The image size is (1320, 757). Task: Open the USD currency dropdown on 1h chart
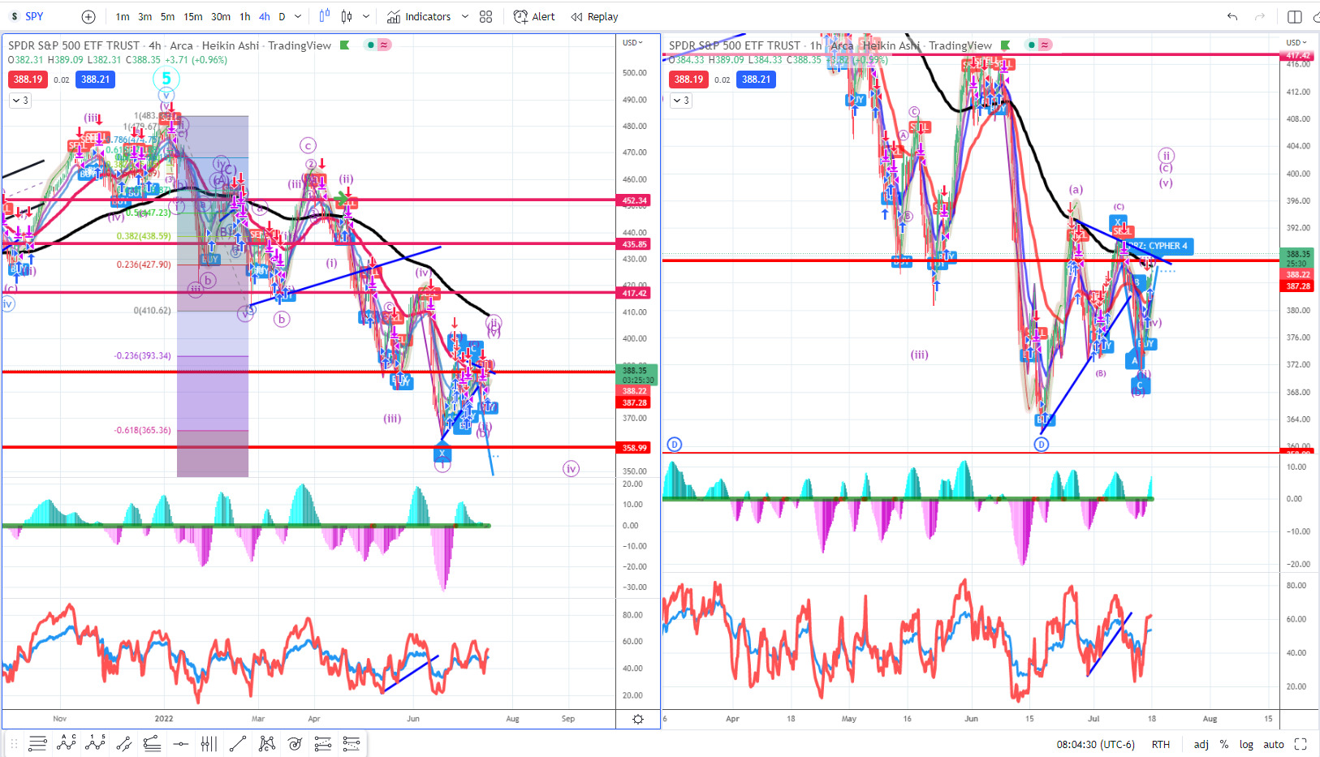click(x=1296, y=42)
